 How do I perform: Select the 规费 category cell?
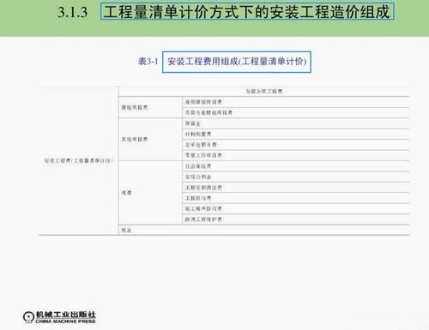[150, 193]
